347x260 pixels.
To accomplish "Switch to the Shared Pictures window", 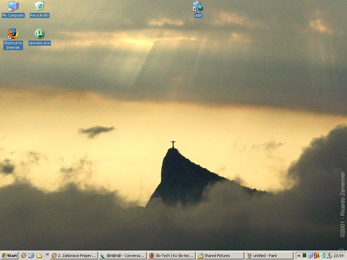I will click(x=220, y=256).
